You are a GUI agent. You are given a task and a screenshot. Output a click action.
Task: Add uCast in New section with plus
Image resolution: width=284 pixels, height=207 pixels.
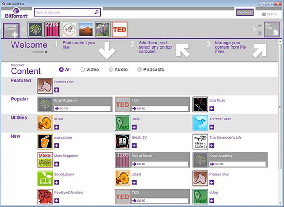134,182
